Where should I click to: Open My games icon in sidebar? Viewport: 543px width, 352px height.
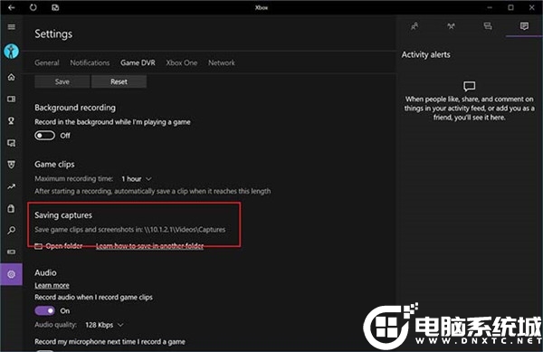pyautogui.click(x=12, y=99)
